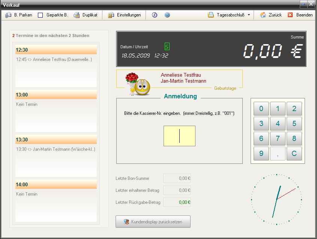Select the 14:00 time slot header
317x239 pixels.
coord(56,184)
